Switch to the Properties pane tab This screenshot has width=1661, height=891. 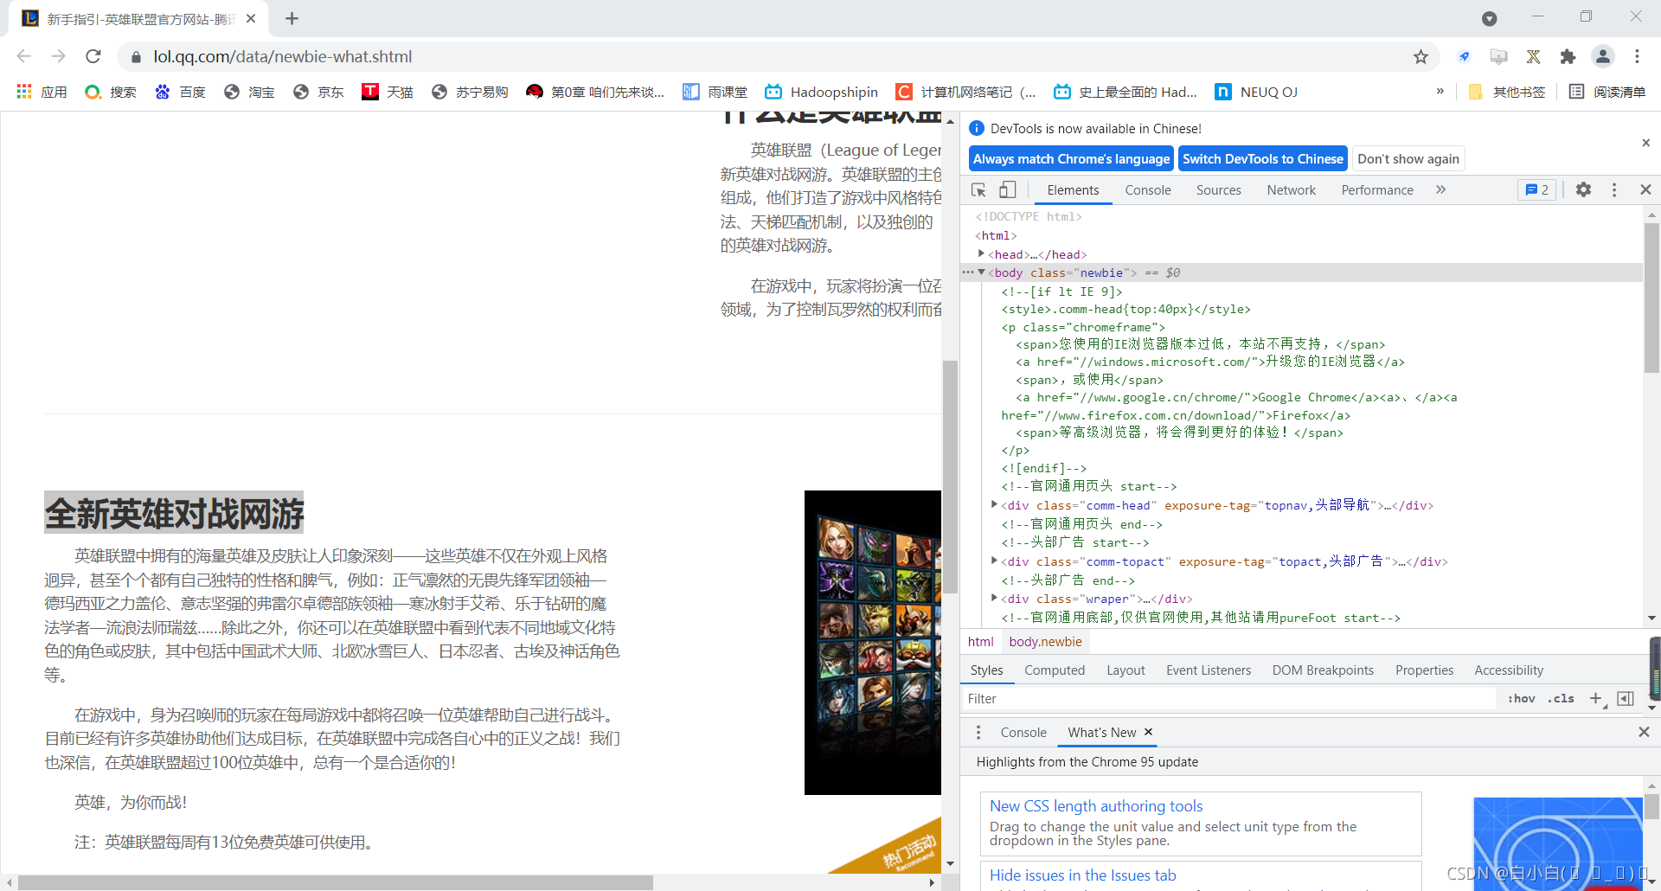pos(1424,670)
